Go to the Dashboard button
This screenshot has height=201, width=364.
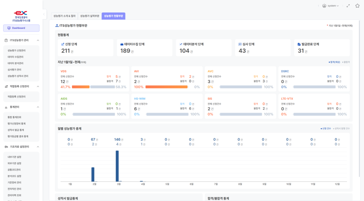click(21, 28)
